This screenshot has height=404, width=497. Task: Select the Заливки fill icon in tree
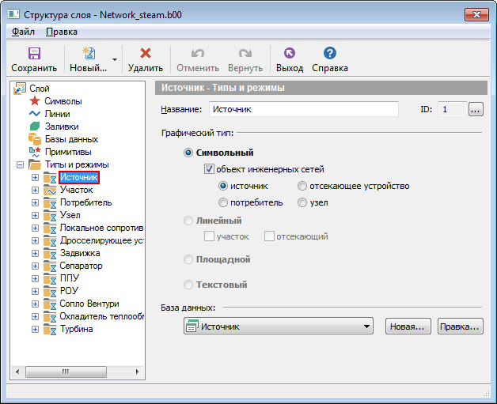pos(34,126)
